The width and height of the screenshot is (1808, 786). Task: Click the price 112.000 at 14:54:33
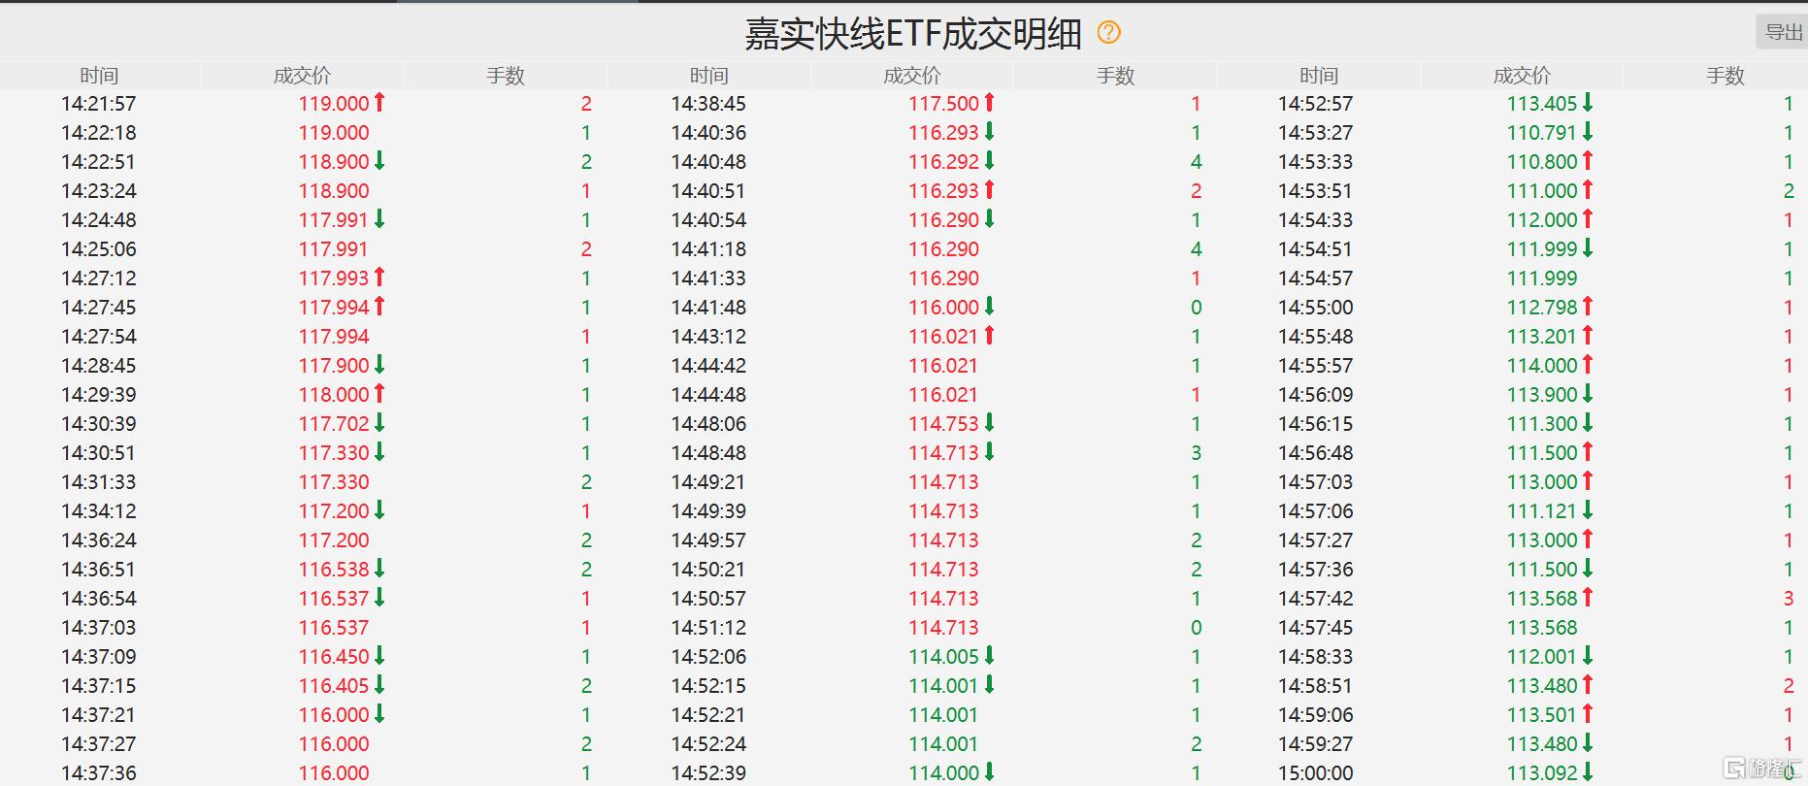point(1542,220)
